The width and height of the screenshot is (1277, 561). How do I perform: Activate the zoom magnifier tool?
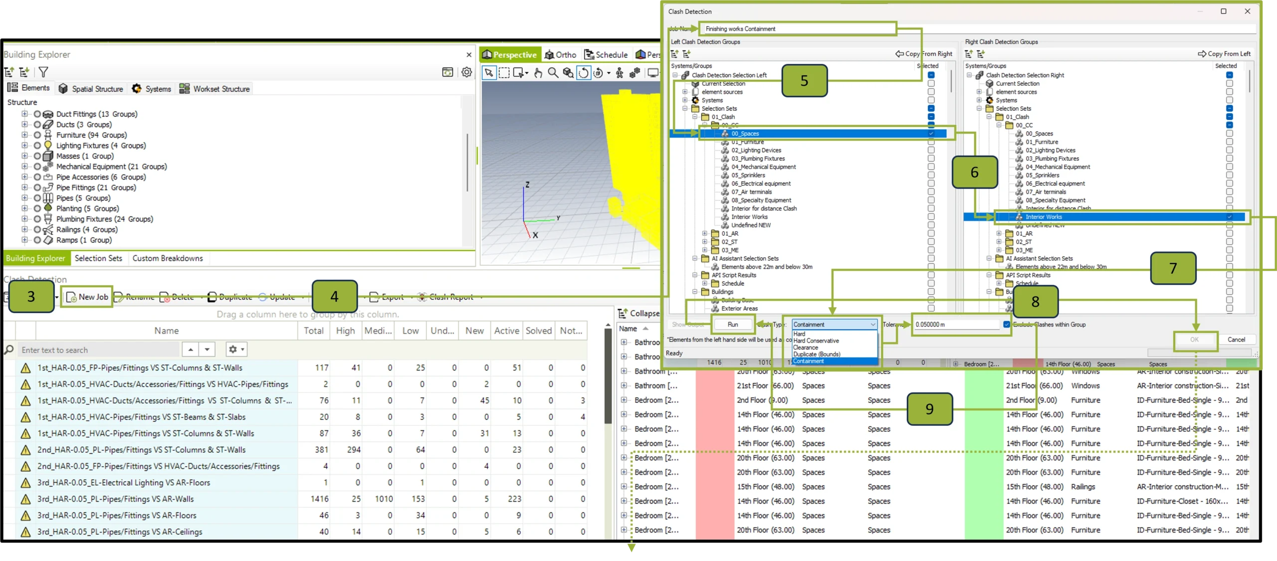(553, 73)
